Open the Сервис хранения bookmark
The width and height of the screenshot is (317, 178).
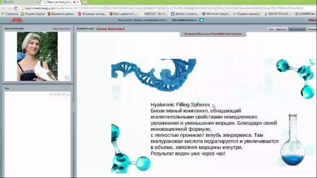[x=247, y=14]
